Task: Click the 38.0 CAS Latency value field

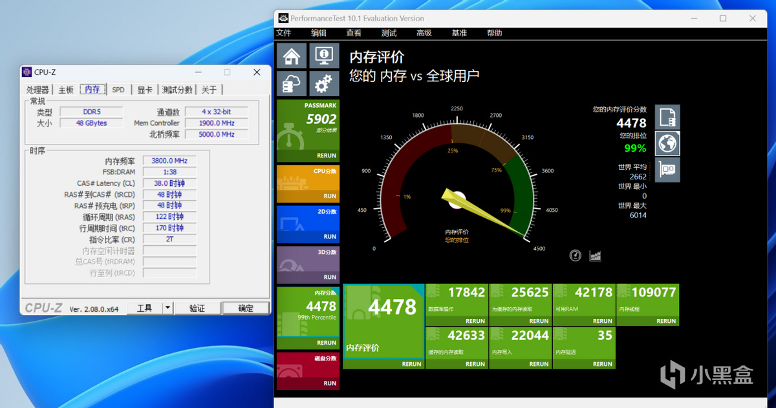Action: click(169, 183)
